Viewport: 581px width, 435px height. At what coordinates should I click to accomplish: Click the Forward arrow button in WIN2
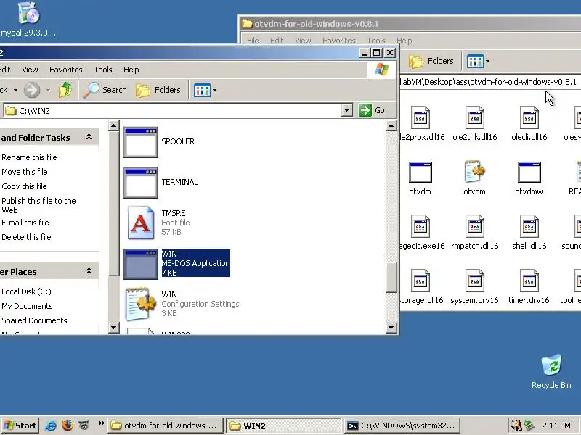(32, 90)
